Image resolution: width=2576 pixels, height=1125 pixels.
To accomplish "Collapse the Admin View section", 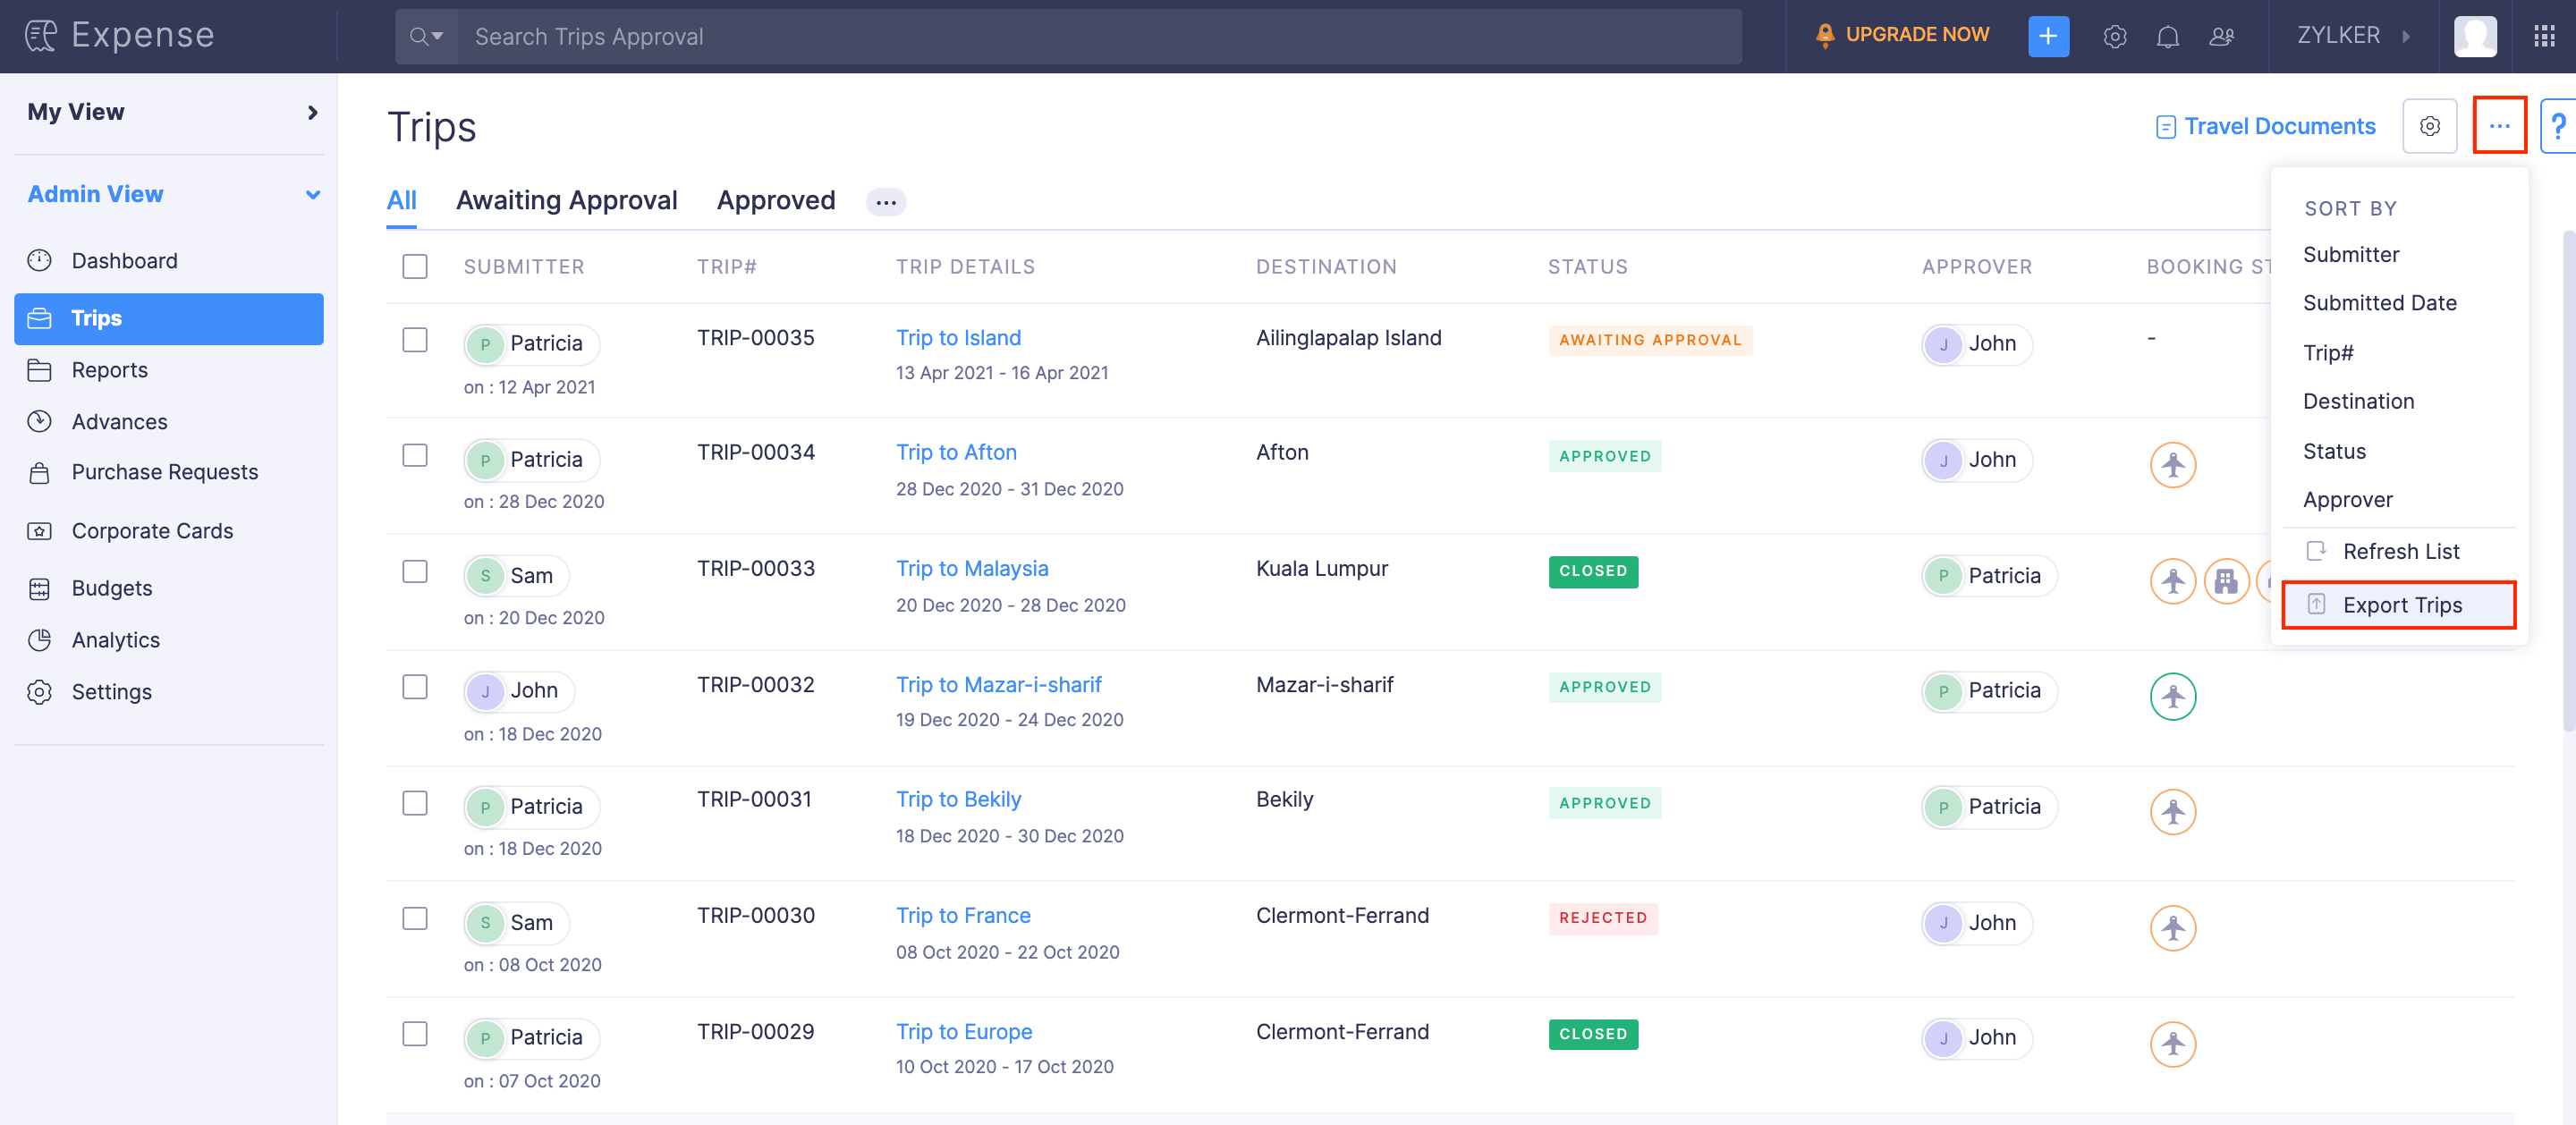I will [312, 194].
